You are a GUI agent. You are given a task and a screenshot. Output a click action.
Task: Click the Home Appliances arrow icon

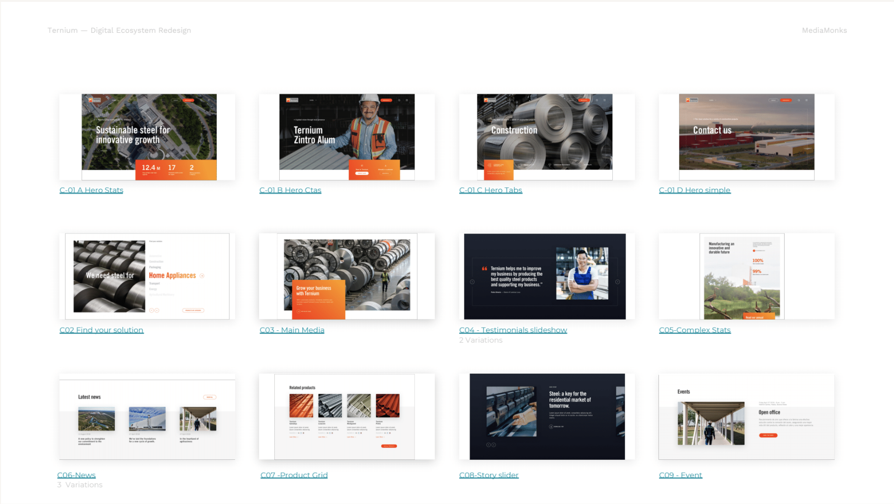click(x=202, y=276)
